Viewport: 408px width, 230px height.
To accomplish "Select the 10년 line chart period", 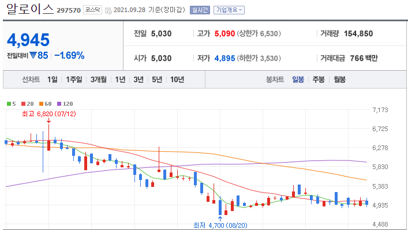I will point(177,79).
